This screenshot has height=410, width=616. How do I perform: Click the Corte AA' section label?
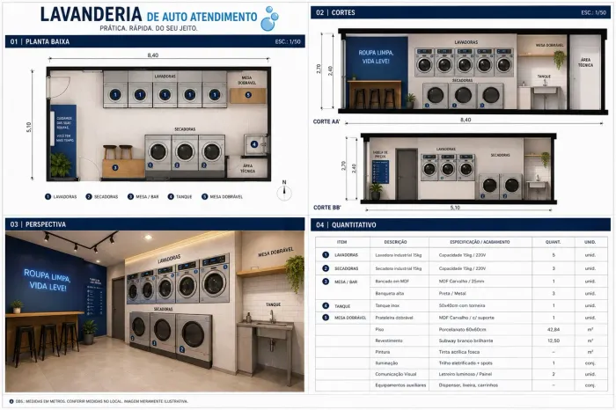click(x=326, y=121)
